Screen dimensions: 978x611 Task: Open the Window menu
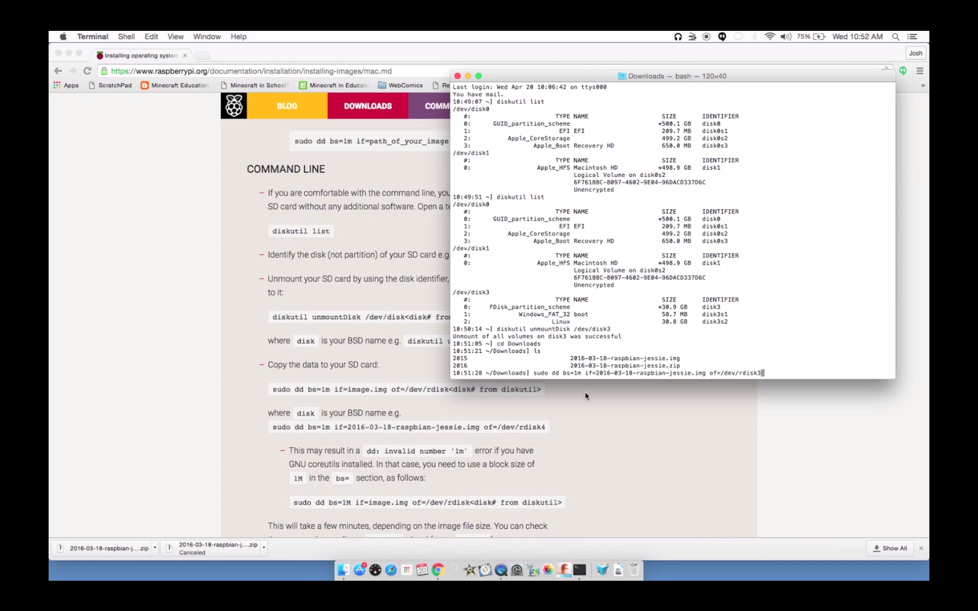tap(207, 37)
